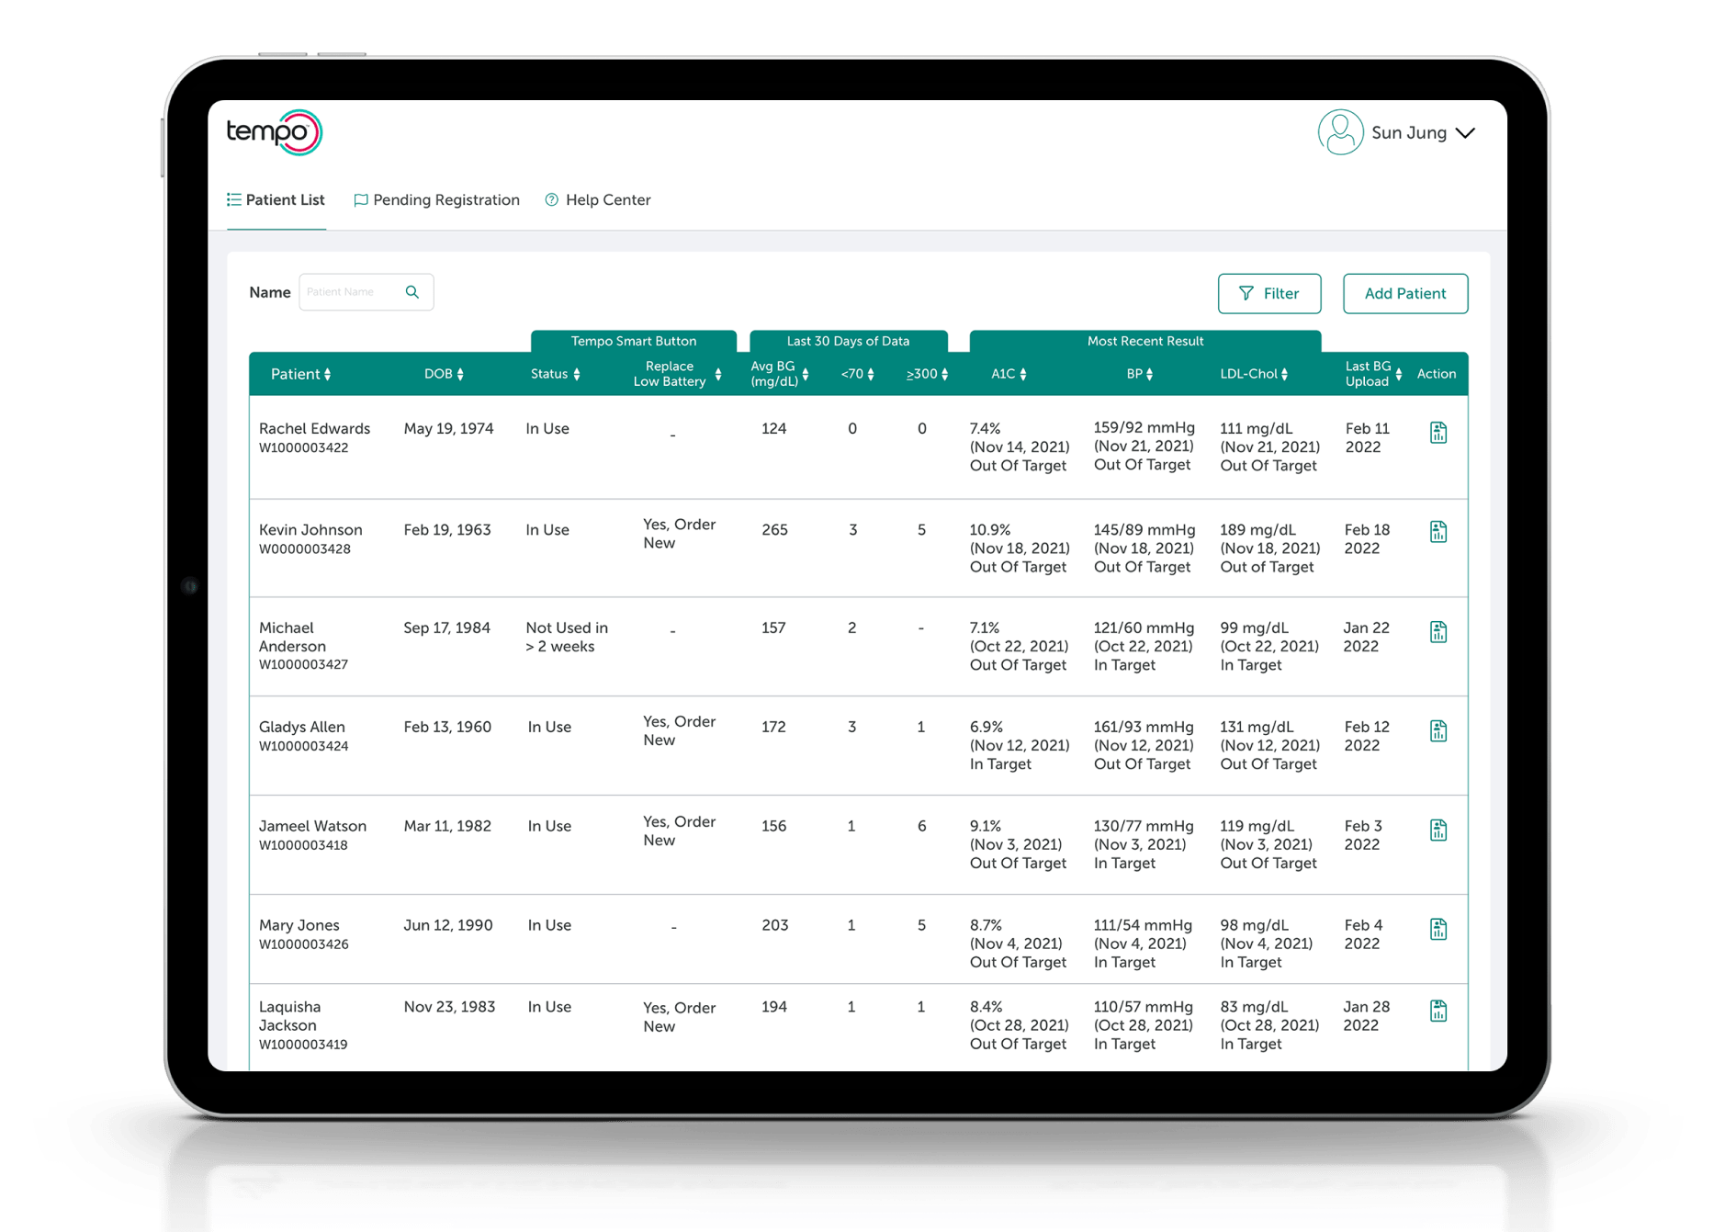Click the Sun Jung username text
Image resolution: width=1725 pixels, height=1232 pixels.
[x=1409, y=133]
